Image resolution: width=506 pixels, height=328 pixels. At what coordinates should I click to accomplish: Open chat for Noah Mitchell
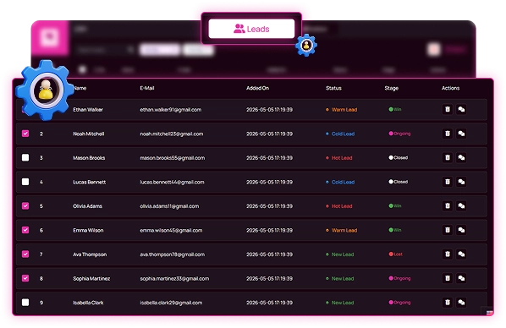(461, 134)
